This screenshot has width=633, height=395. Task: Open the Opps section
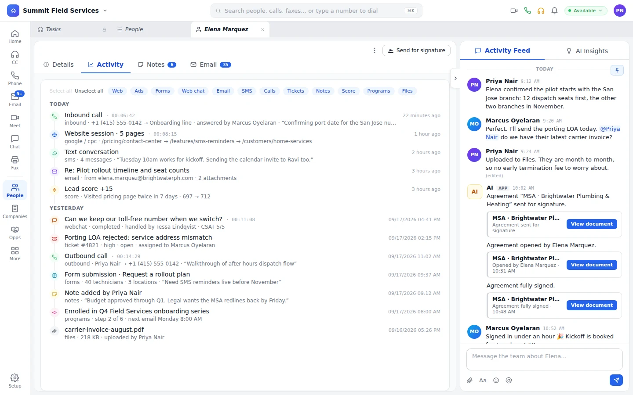tap(15, 233)
